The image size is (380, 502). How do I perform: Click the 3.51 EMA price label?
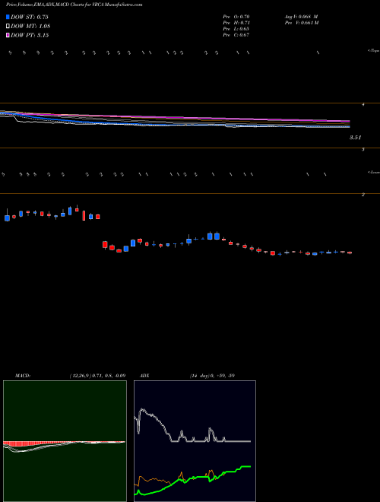[x=355, y=138]
